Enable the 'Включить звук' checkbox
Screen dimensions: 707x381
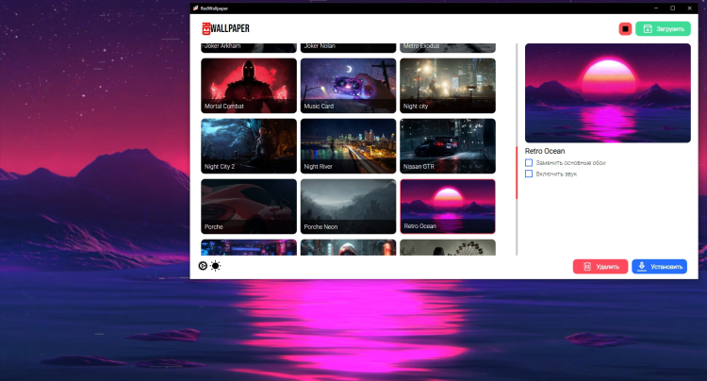click(x=529, y=174)
